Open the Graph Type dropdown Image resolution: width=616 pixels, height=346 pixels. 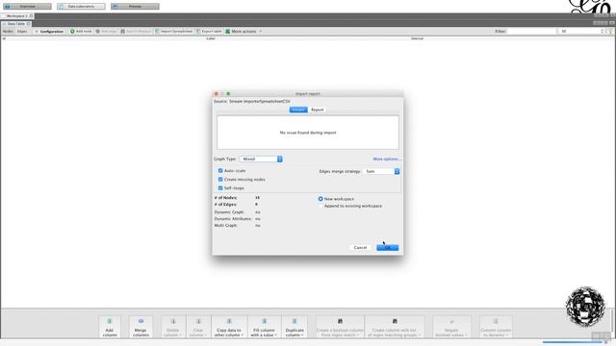click(x=261, y=159)
